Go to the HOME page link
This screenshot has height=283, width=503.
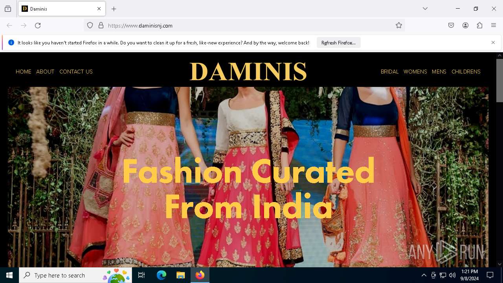(24, 72)
